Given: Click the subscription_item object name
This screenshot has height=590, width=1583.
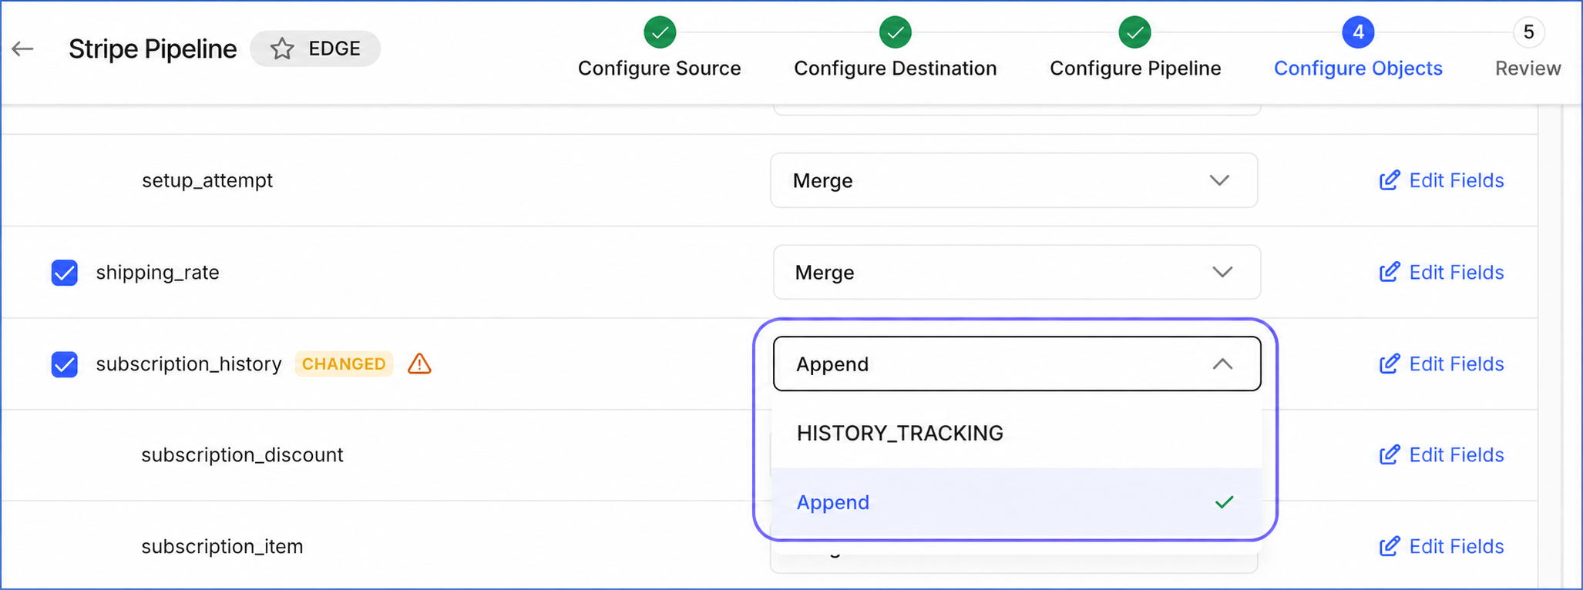Looking at the screenshot, I should pyautogui.click(x=222, y=546).
